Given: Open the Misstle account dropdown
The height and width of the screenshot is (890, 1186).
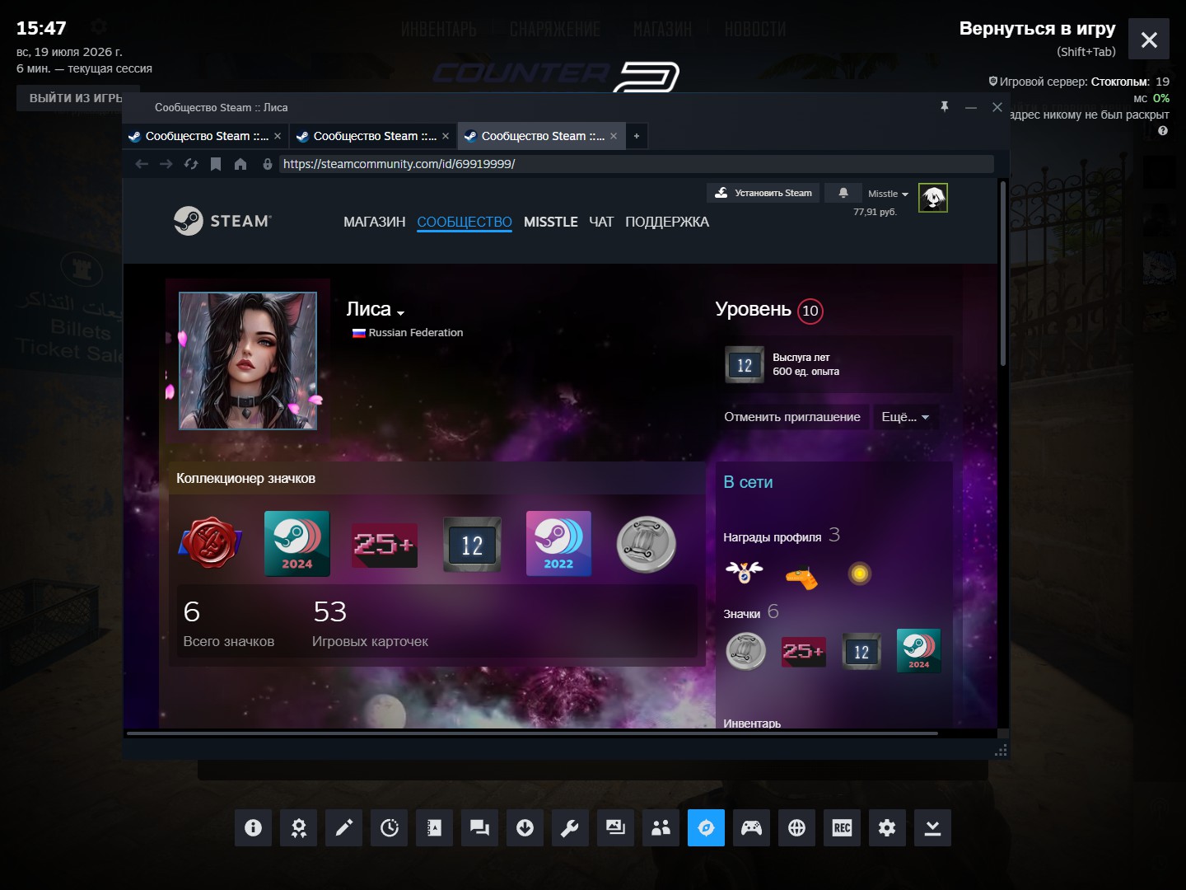Looking at the screenshot, I should tap(888, 194).
